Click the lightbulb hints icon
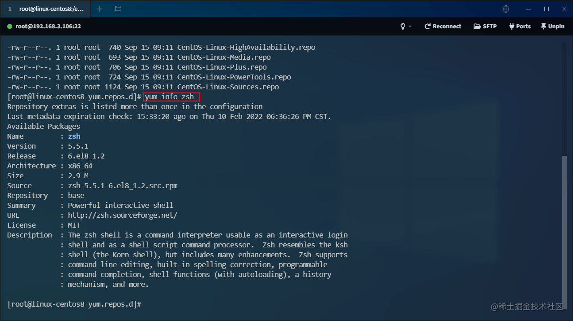573x321 pixels. point(403,26)
